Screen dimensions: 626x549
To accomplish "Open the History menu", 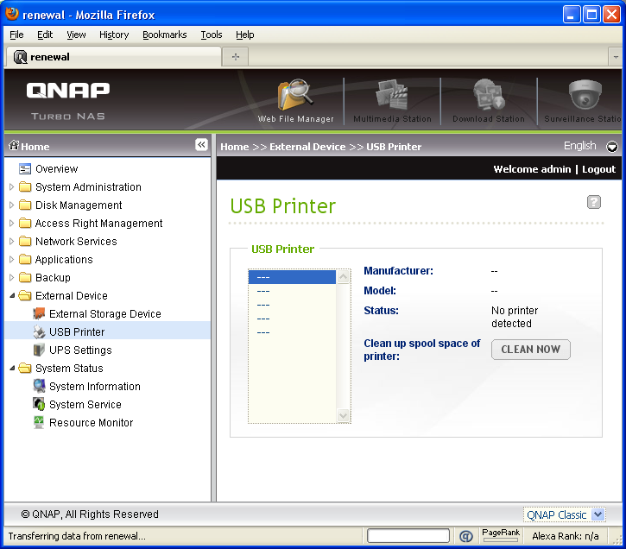I will [114, 35].
